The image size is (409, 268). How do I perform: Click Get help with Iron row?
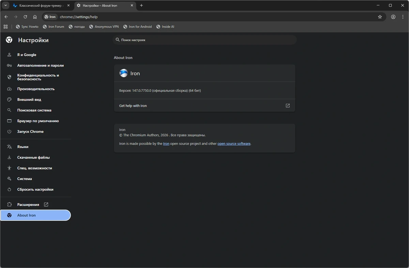pyautogui.click(x=204, y=106)
